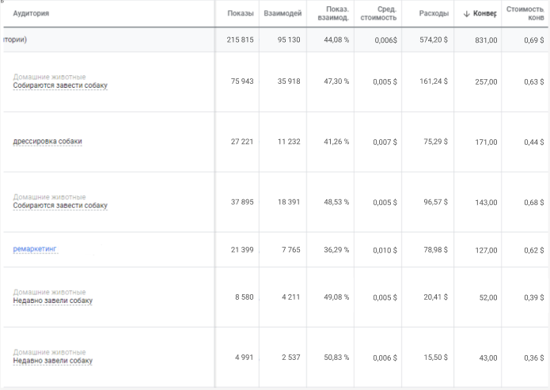This screenshot has width=550, height=390.
Task: Sort by Показ. взаимод. column header
Action: point(333,13)
